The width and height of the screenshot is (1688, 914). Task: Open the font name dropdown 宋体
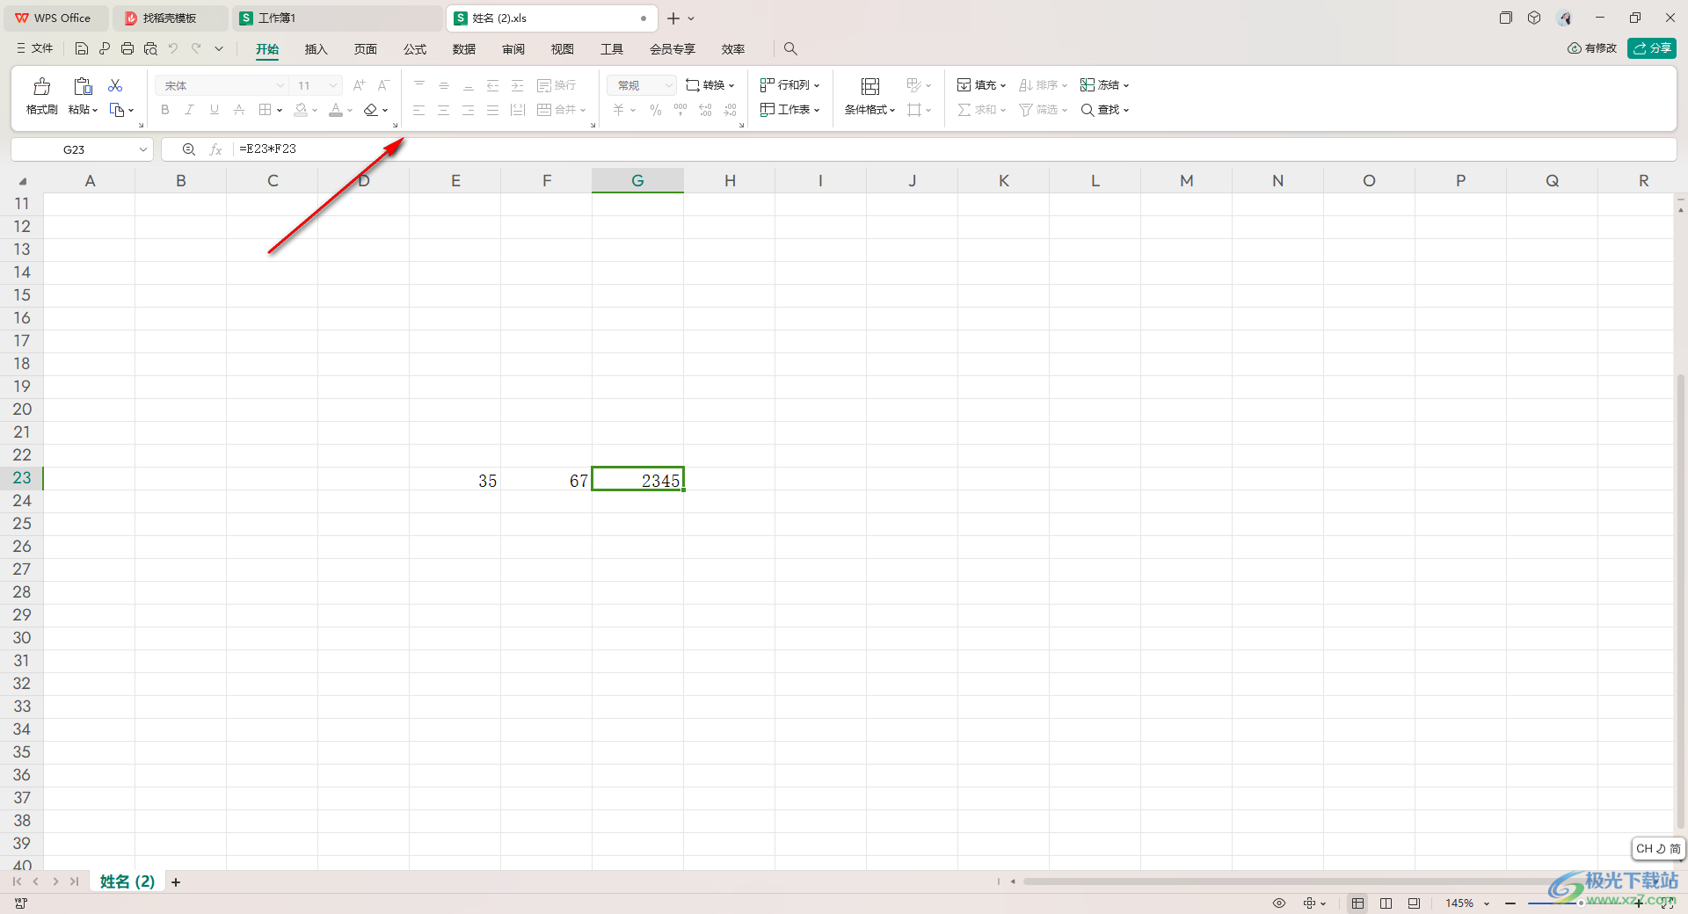point(280,85)
